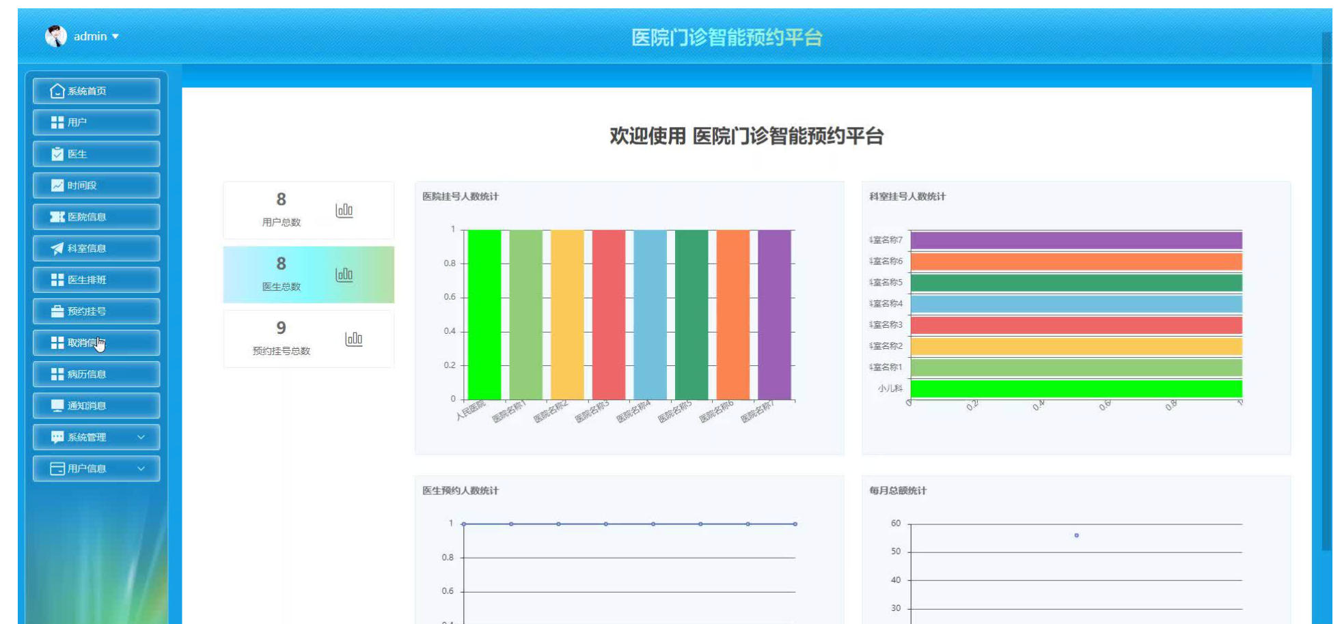The height and width of the screenshot is (624, 1342).
Task: Open the 医生 menu item
Action: pos(96,154)
